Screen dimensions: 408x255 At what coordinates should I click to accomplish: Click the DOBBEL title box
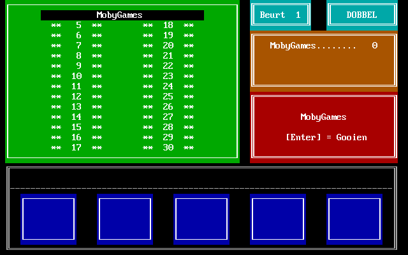pyautogui.click(x=361, y=15)
